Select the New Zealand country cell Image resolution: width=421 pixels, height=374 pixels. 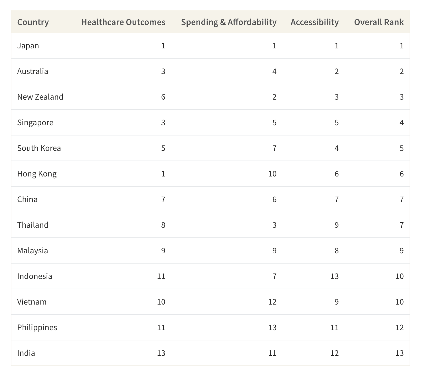click(40, 97)
